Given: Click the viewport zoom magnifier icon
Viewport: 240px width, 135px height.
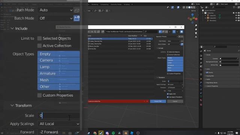Looking at the screenshot, I should tap(196, 25).
